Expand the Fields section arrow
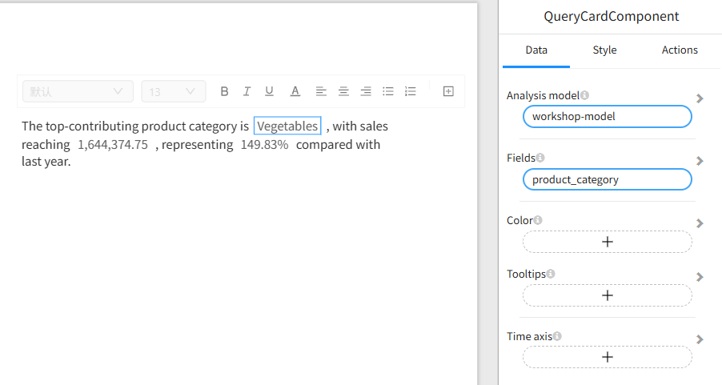The height and width of the screenshot is (385, 722). click(x=700, y=161)
